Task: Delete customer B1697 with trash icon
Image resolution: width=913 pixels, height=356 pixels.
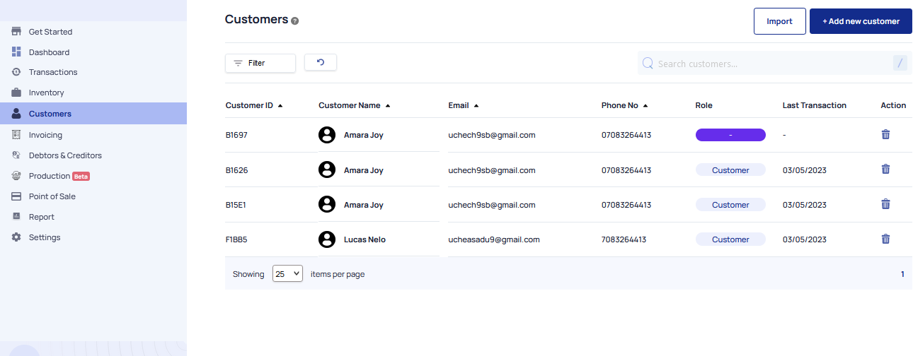Action: (885, 134)
